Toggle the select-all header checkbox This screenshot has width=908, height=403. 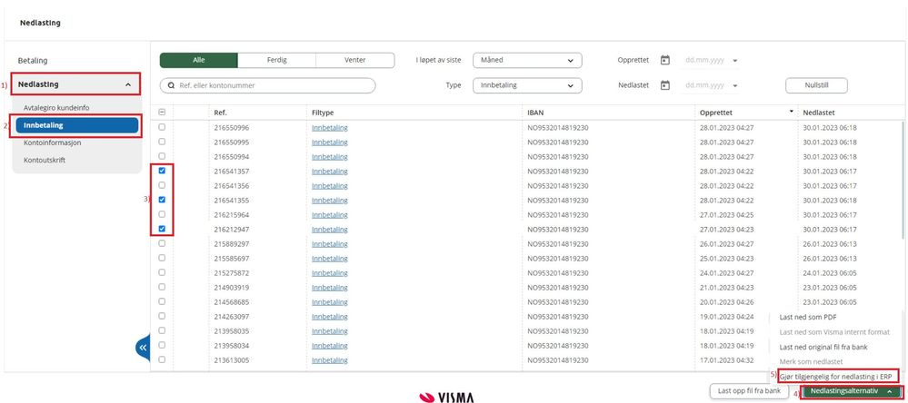pos(162,113)
